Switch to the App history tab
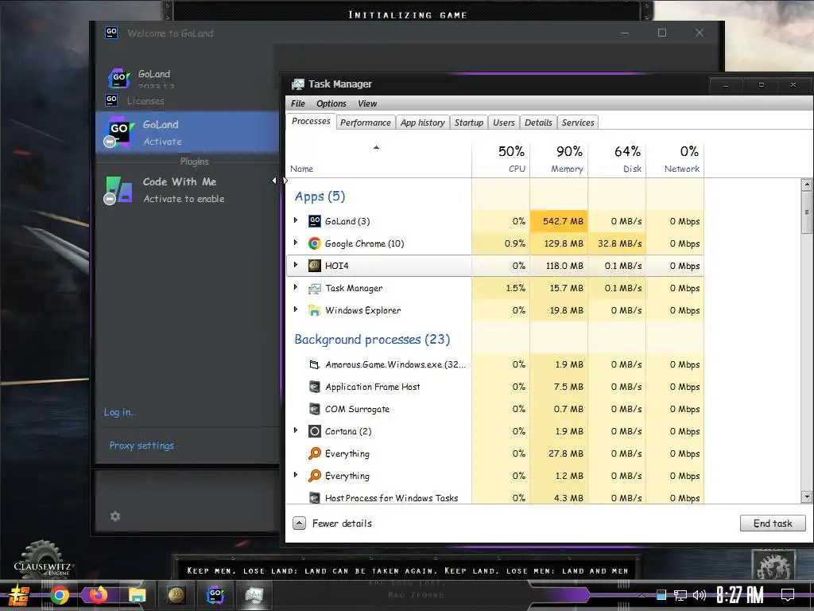 coord(423,123)
